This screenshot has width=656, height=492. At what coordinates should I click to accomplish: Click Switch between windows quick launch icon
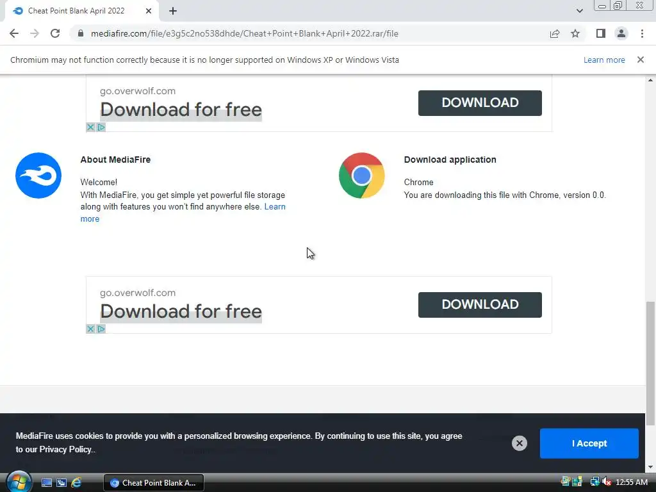(x=61, y=483)
